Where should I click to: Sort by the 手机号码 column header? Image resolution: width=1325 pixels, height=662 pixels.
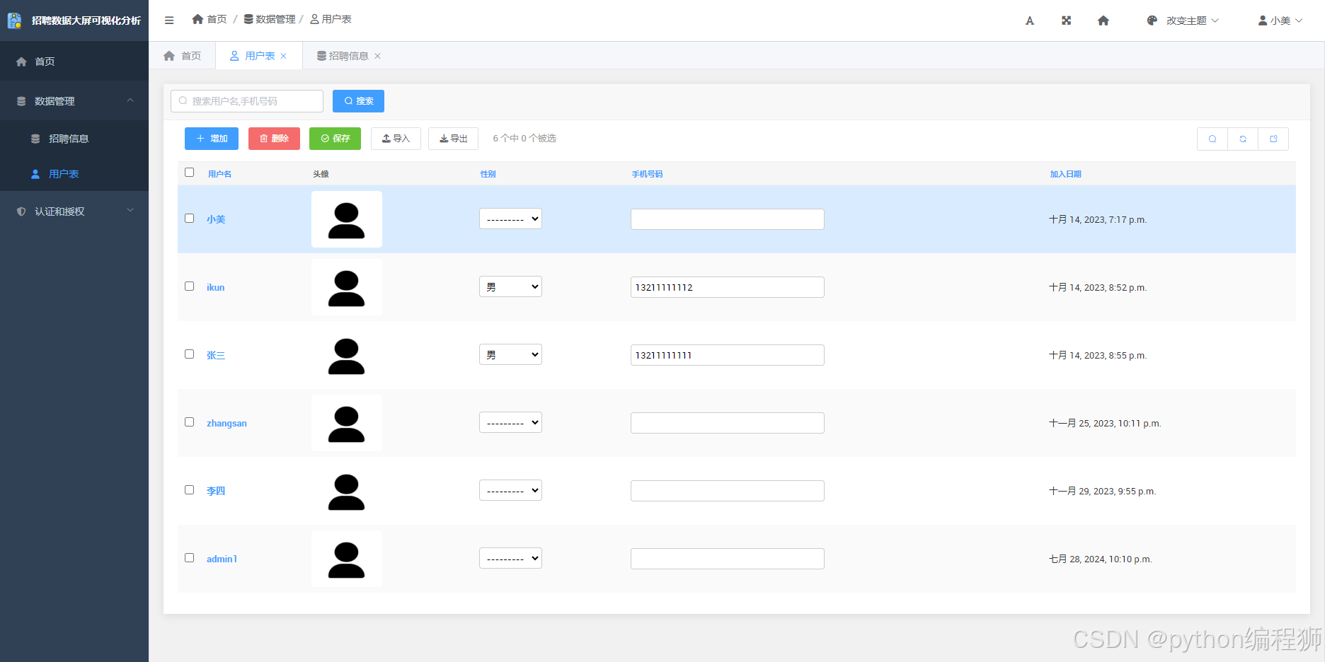648,174
